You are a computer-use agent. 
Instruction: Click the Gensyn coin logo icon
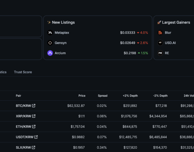point(50,43)
